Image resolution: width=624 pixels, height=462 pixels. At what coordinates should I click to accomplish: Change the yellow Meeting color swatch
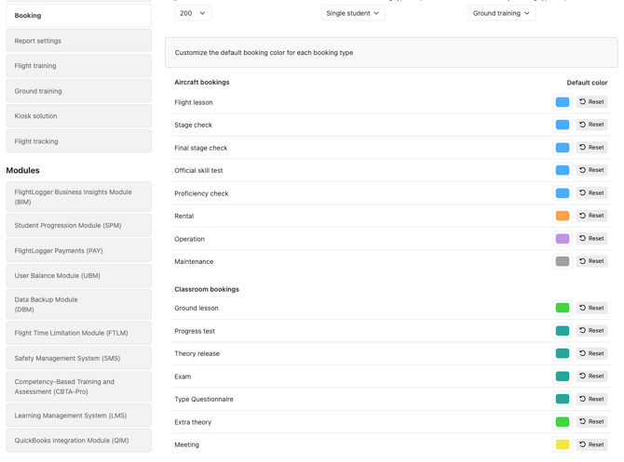(x=563, y=444)
